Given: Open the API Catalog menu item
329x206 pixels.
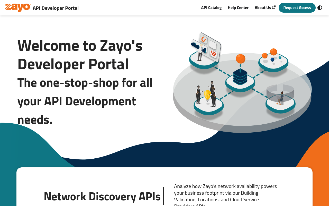Looking at the screenshot, I should pyautogui.click(x=211, y=8).
